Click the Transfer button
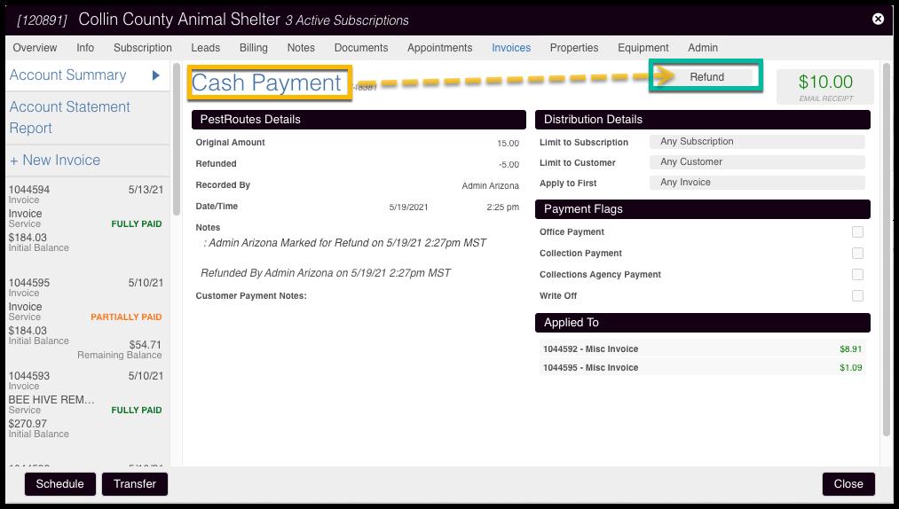Screen dimensions: 899x509 point(135,484)
